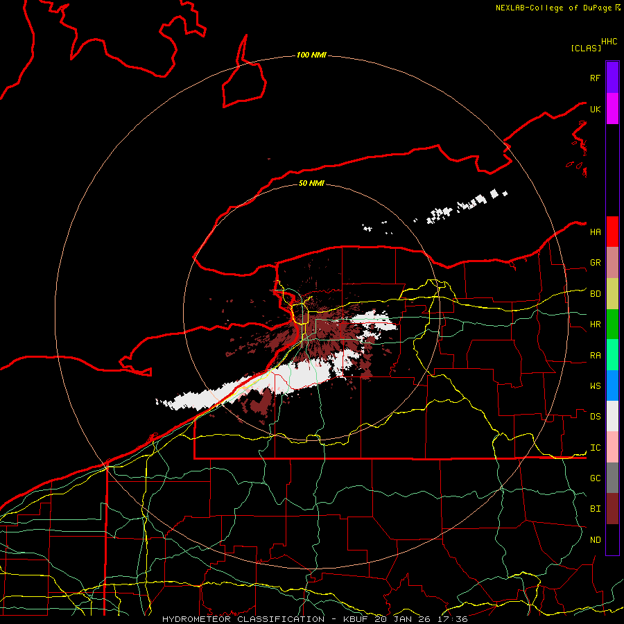Click the 'ND' legend label
The width and height of the screenshot is (624, 624).
click(x=595, y=540)
